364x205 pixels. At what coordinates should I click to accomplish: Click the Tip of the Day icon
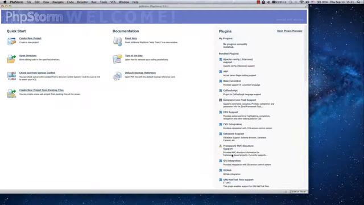[118, 59]
